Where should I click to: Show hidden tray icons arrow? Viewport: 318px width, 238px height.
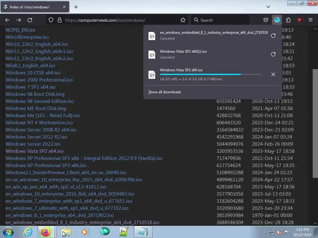coord(264,232)
